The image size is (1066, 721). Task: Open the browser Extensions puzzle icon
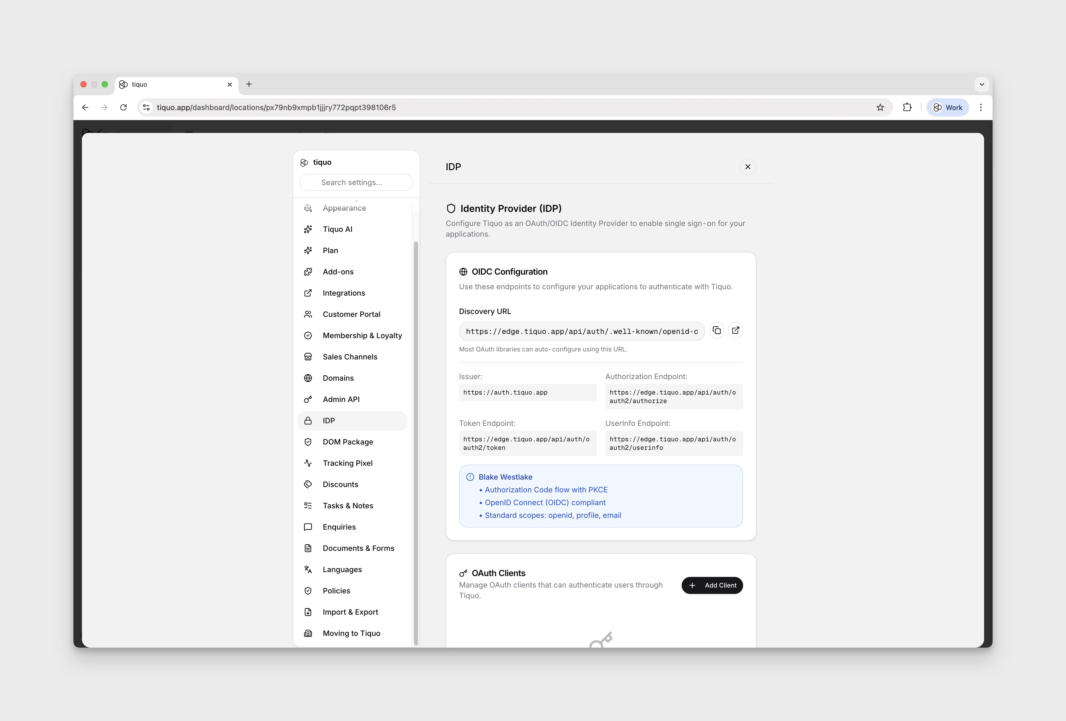pyautogui.click(x=907, y=107)
